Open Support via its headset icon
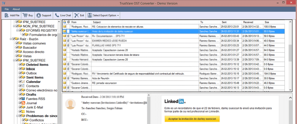Image resolution: width=297 pixels, height=124 pixels. pos(39,15)
